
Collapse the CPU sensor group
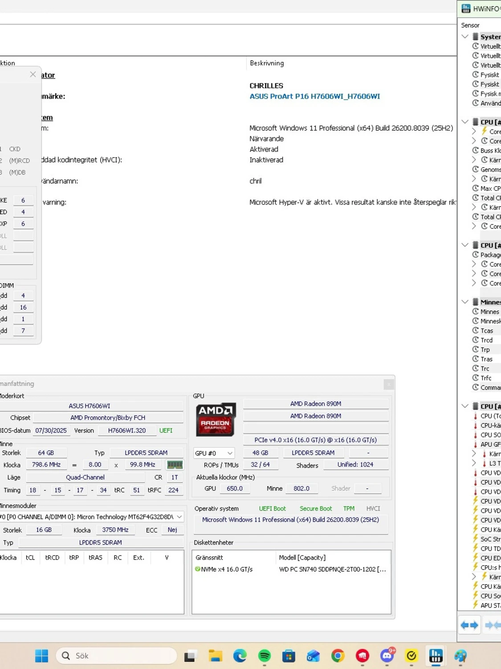pyautogui.click(x=465, y=121)
